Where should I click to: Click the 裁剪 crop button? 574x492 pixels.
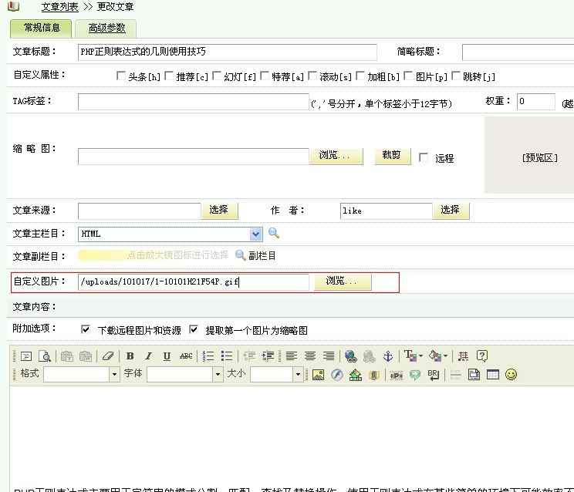(393, 156)
